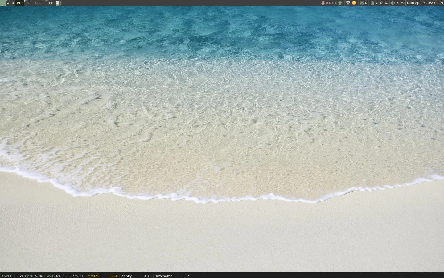Open the awesome launcher menu icon
444x278 pixels.
tap(3, 3)
